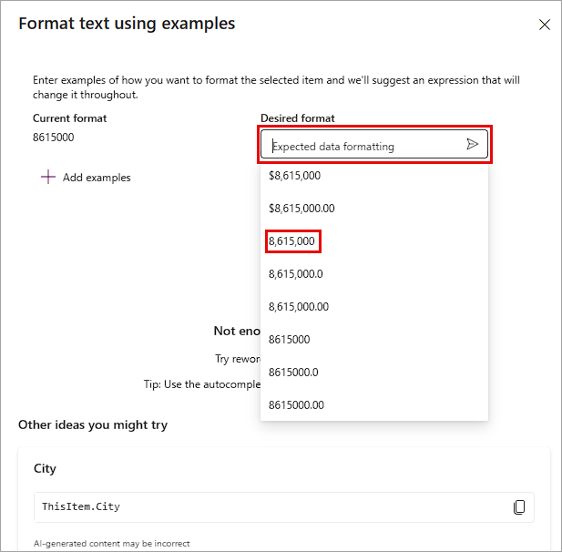
Task: Click the current format value 8615000
Action: click(x=54, y=138)
